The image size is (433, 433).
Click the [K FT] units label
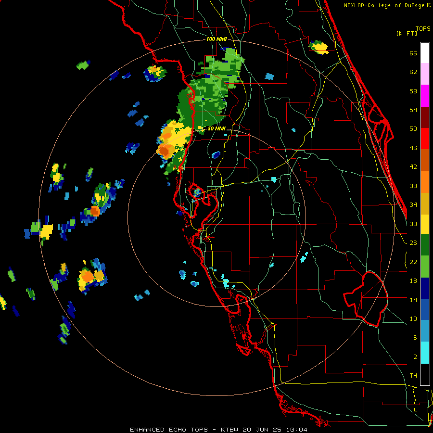tap(407, 33)
